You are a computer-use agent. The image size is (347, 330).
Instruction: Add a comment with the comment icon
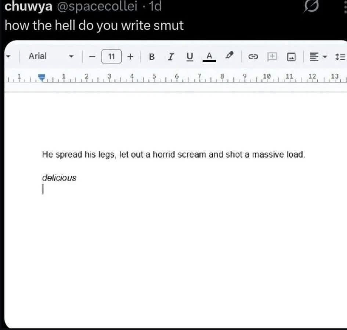(x=272, y=57)
